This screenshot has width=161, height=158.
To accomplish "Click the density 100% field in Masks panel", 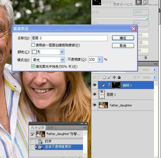I will coord(141,12).
